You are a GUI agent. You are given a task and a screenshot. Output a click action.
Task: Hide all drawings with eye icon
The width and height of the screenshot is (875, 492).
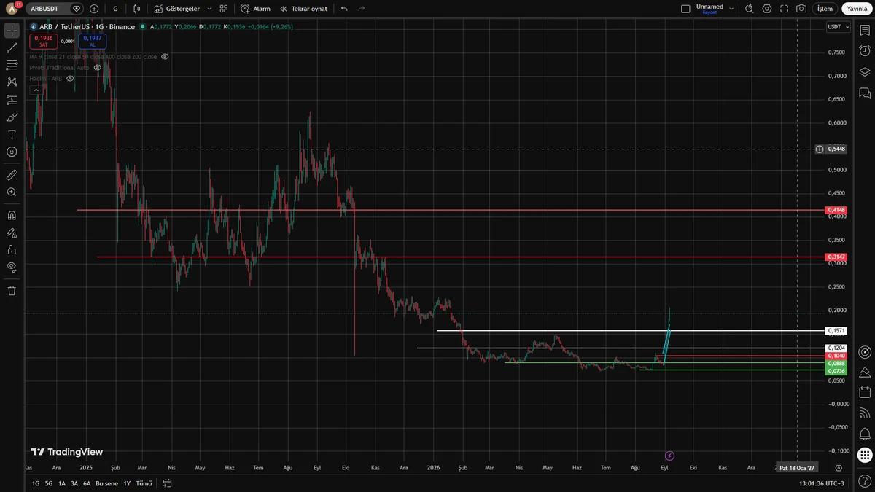(12, 267)
